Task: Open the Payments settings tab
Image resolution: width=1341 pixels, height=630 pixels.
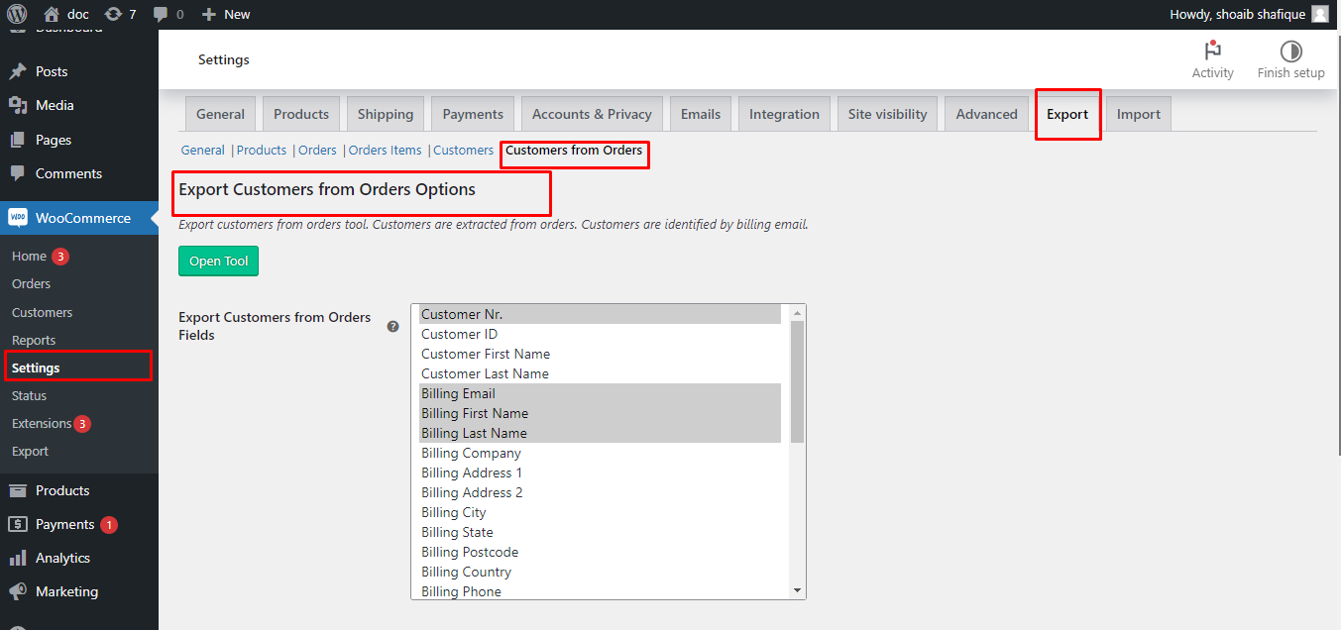Action: pos(473,114)
